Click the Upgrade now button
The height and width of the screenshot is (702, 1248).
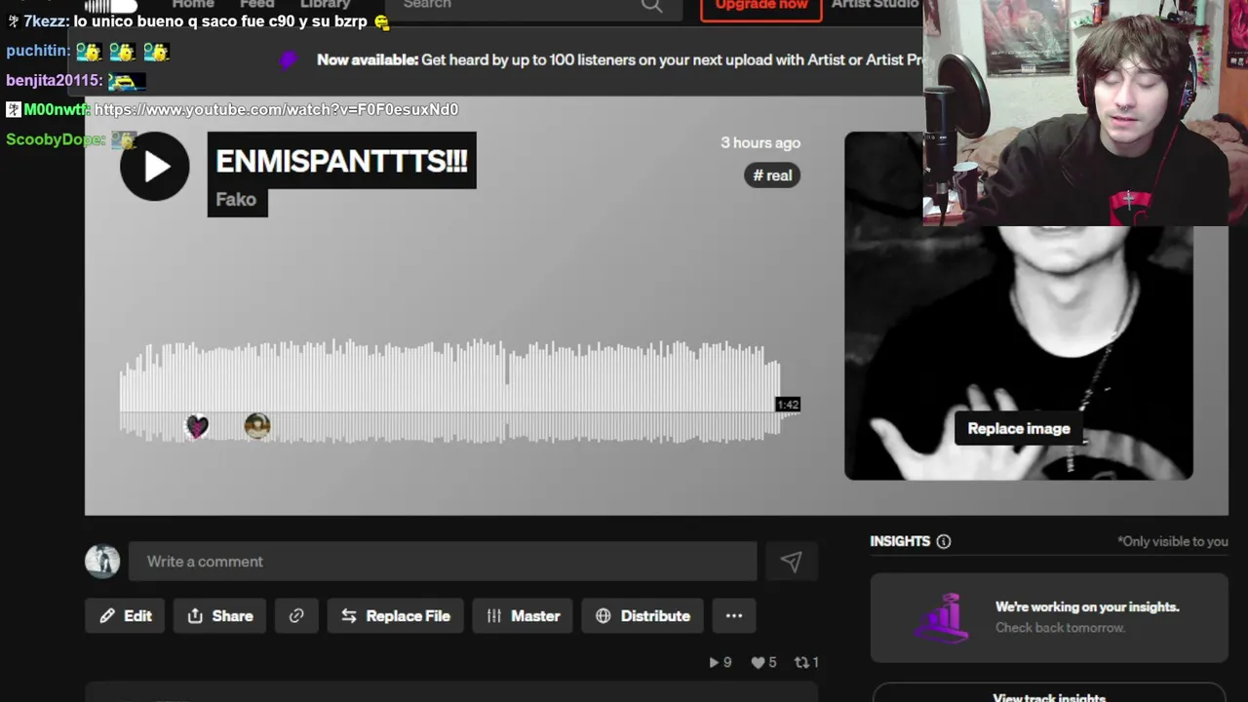point(761,7)
